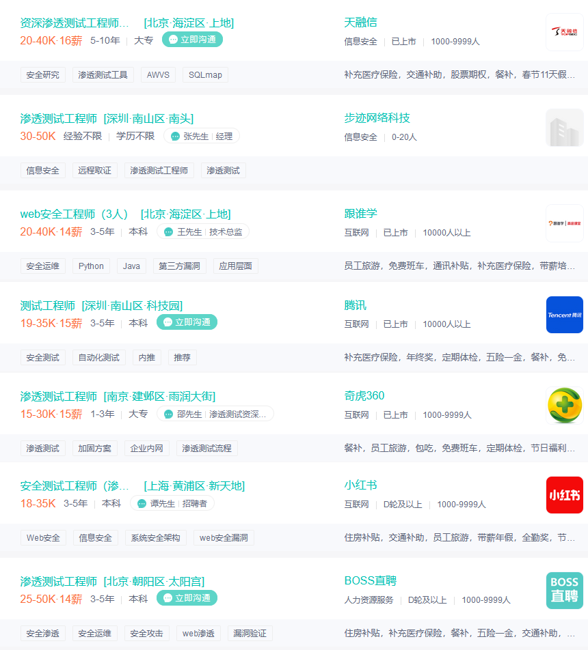588x650 pixels.
Task: Select the 推荐 tag
Action: [x=182, y=357]
